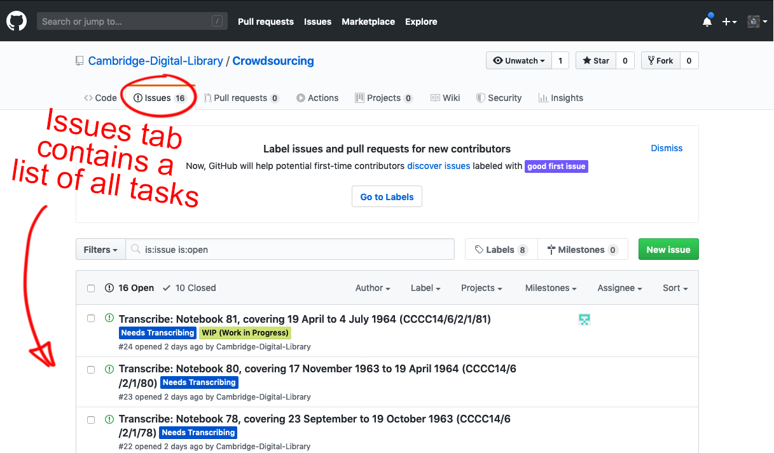Click Needs Transcribing label on Notebook 80
The image size is (774, 453).
point(199,382)
